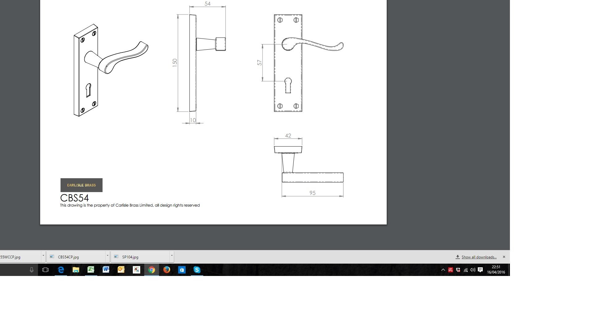Image resolution: width=593 pixels, height=333 pixels.
Task: Open Microsoft Edge from taskbar
Action: pyautogui.click(x=61, y=270)
